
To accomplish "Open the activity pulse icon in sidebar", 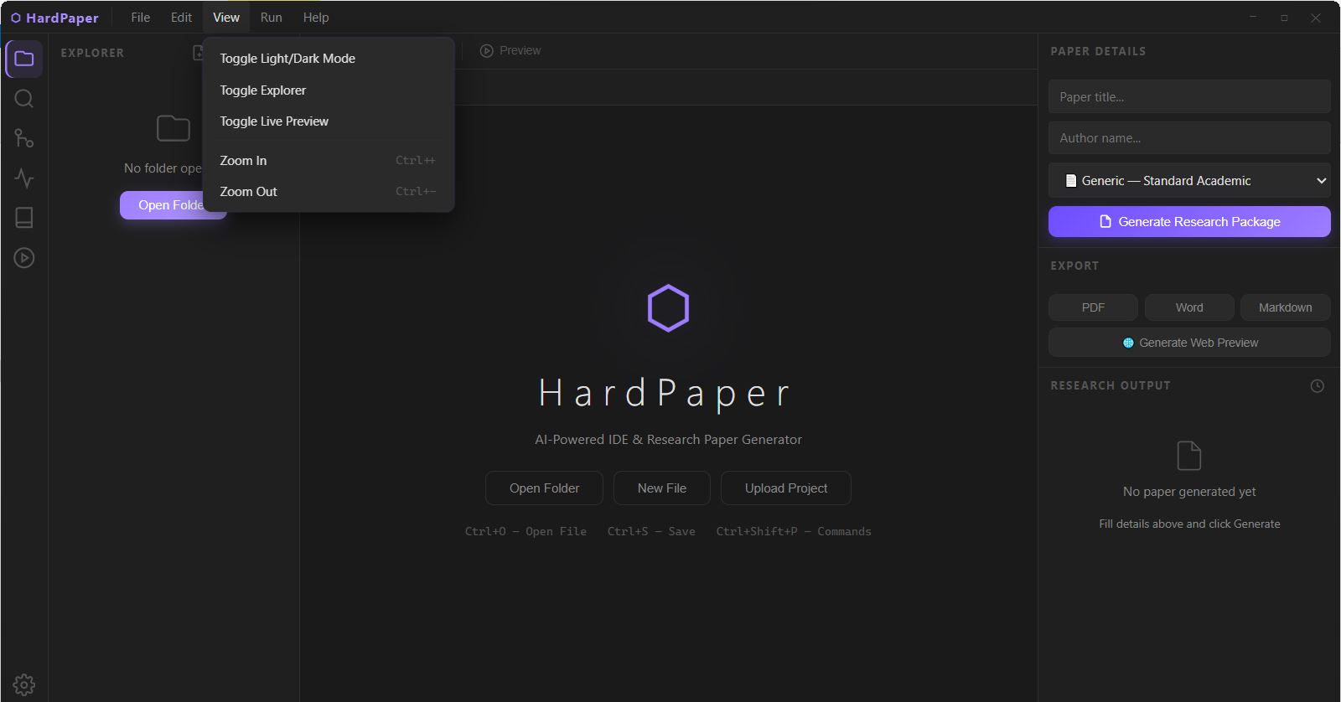I will click(x=24, y=178).
